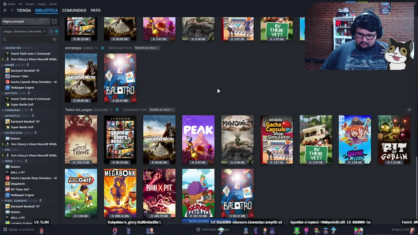Screen dimensions: 418x235
Task: Open Demon Tides cover art
Action: 355,139
